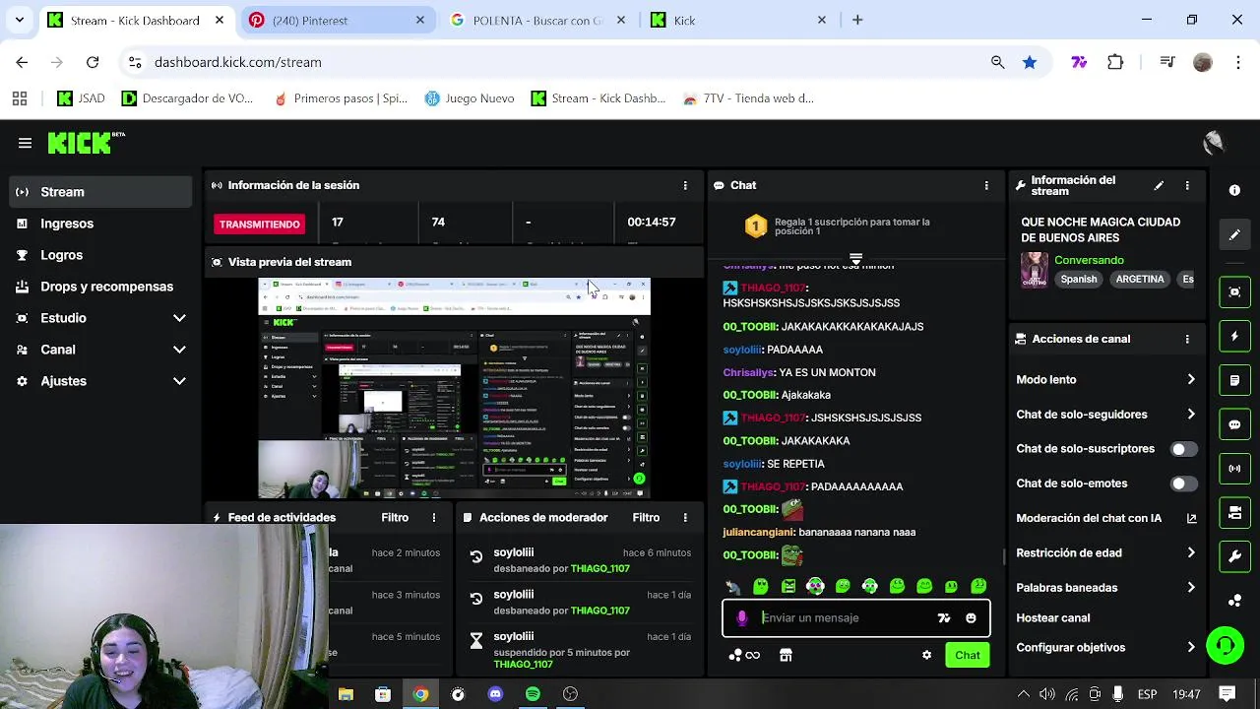Open Filtro in Feed de actividades
The height and width of the screenshot is (709, 1260).
pos(395,517)
